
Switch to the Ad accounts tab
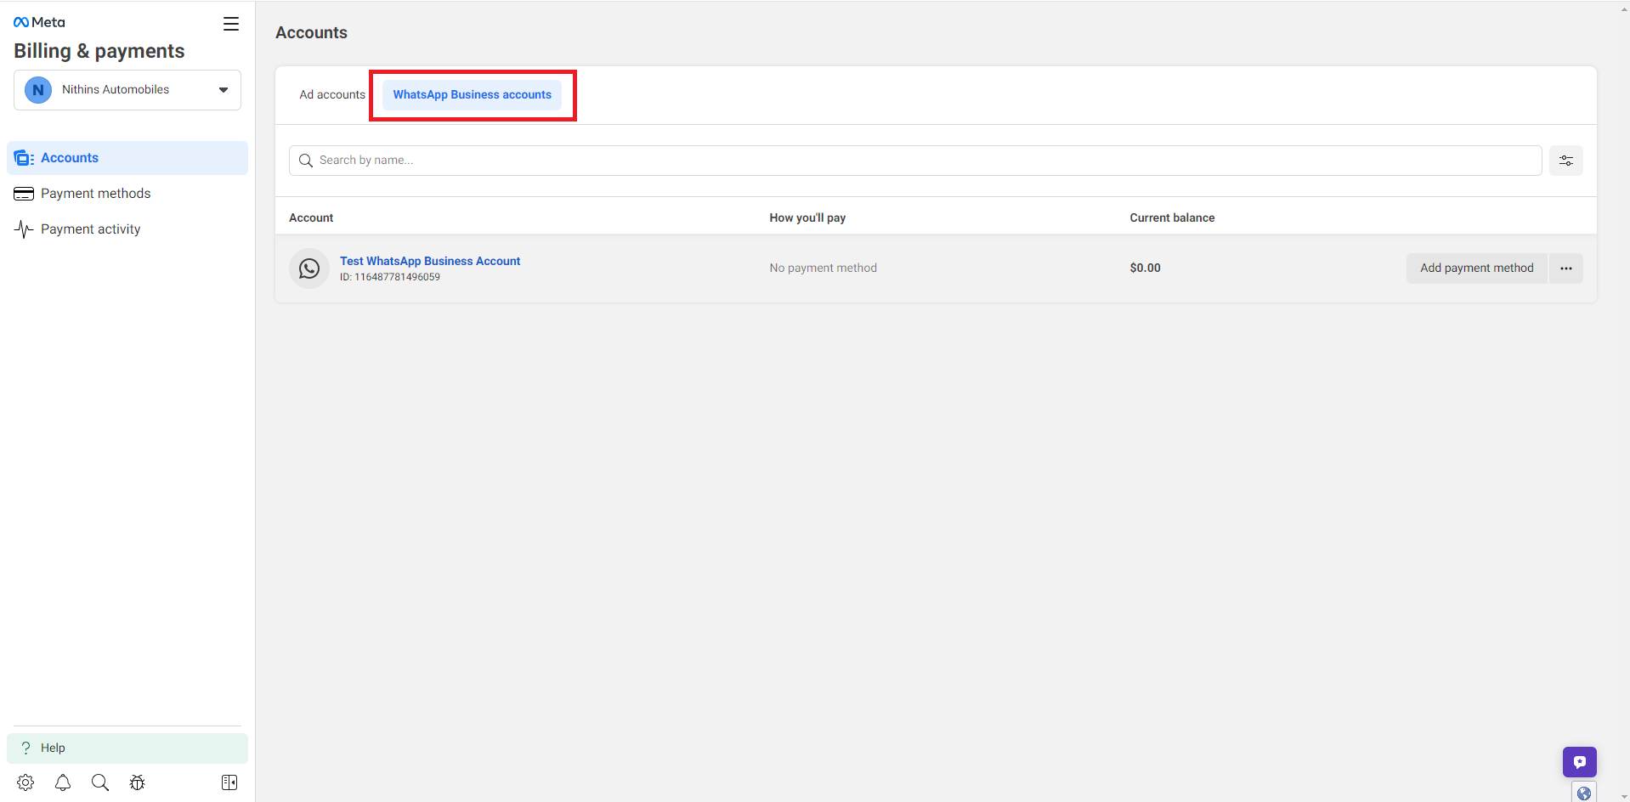coord(332,94)
